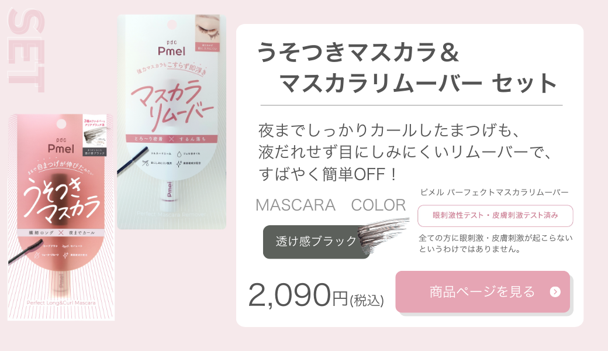The image size is (608, 351).
Task: Click the product description paragraph
Action: 405,153
